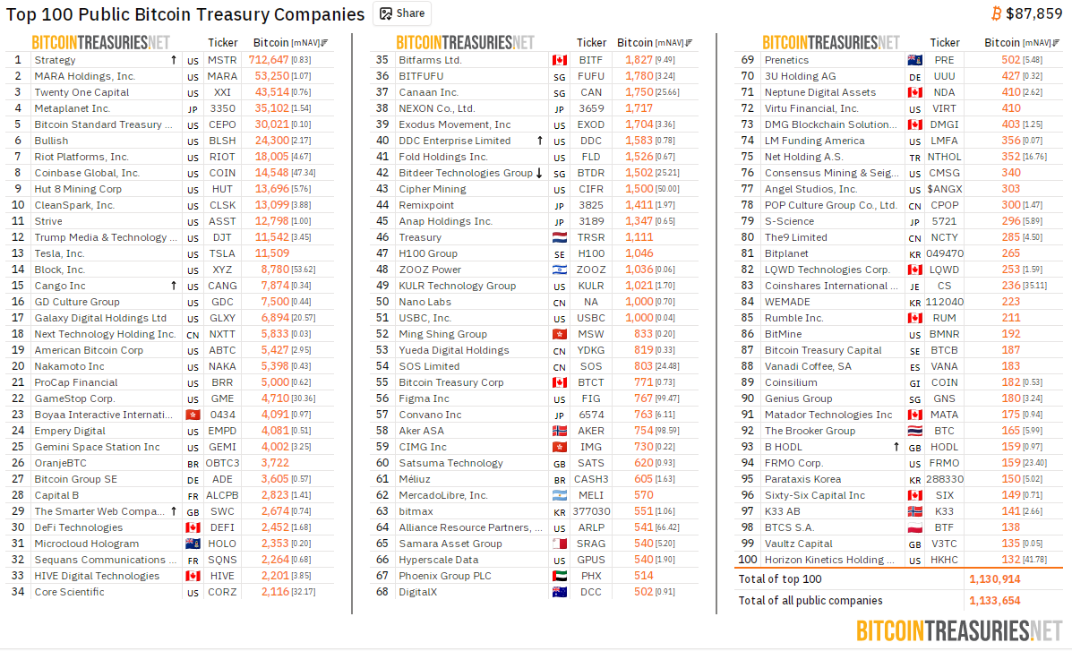The width and height of the screenshot is (1072, 651).
Task: Open the MARA Holdings, Inc. company link
Action: click(84, 76)
